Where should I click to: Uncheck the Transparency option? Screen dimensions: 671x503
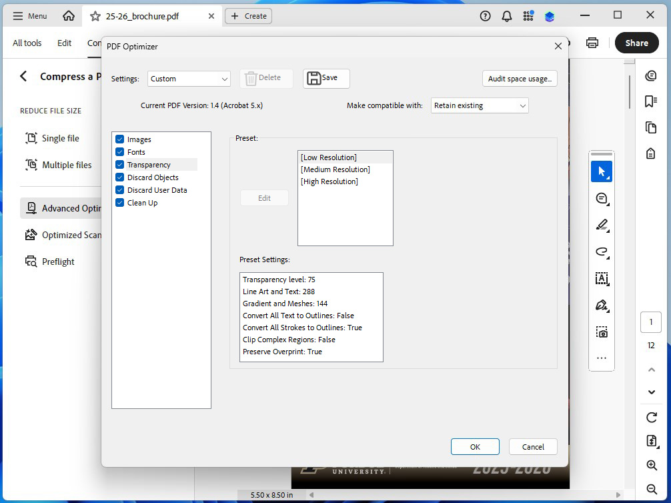tap(120, 165)
